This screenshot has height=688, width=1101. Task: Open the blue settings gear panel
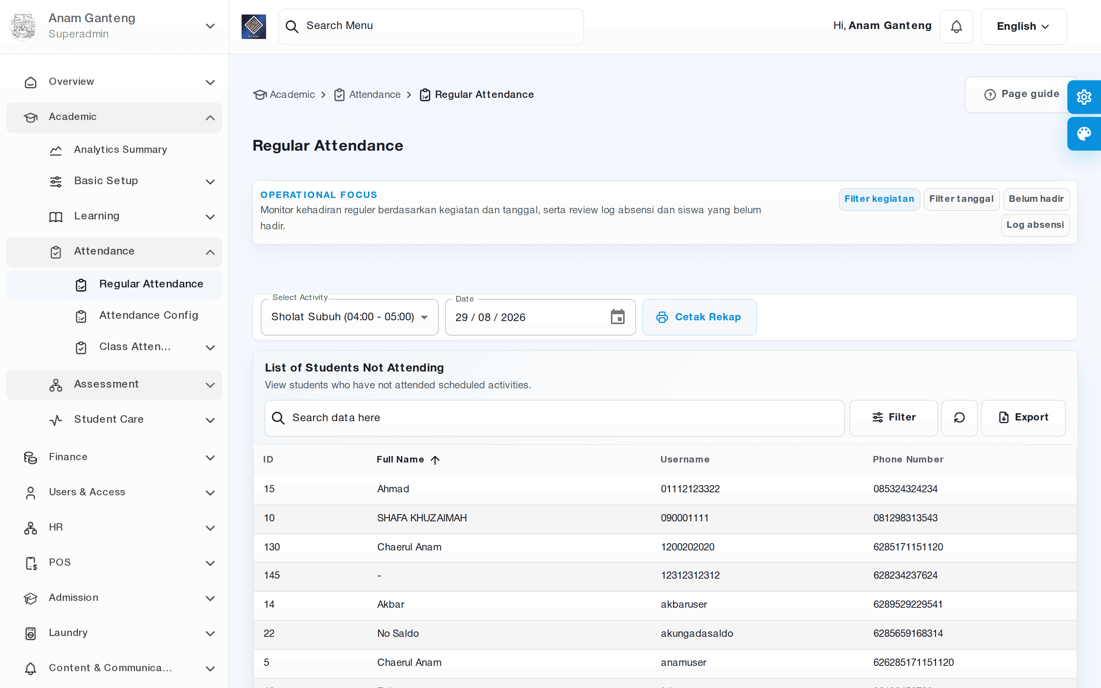1084,97
